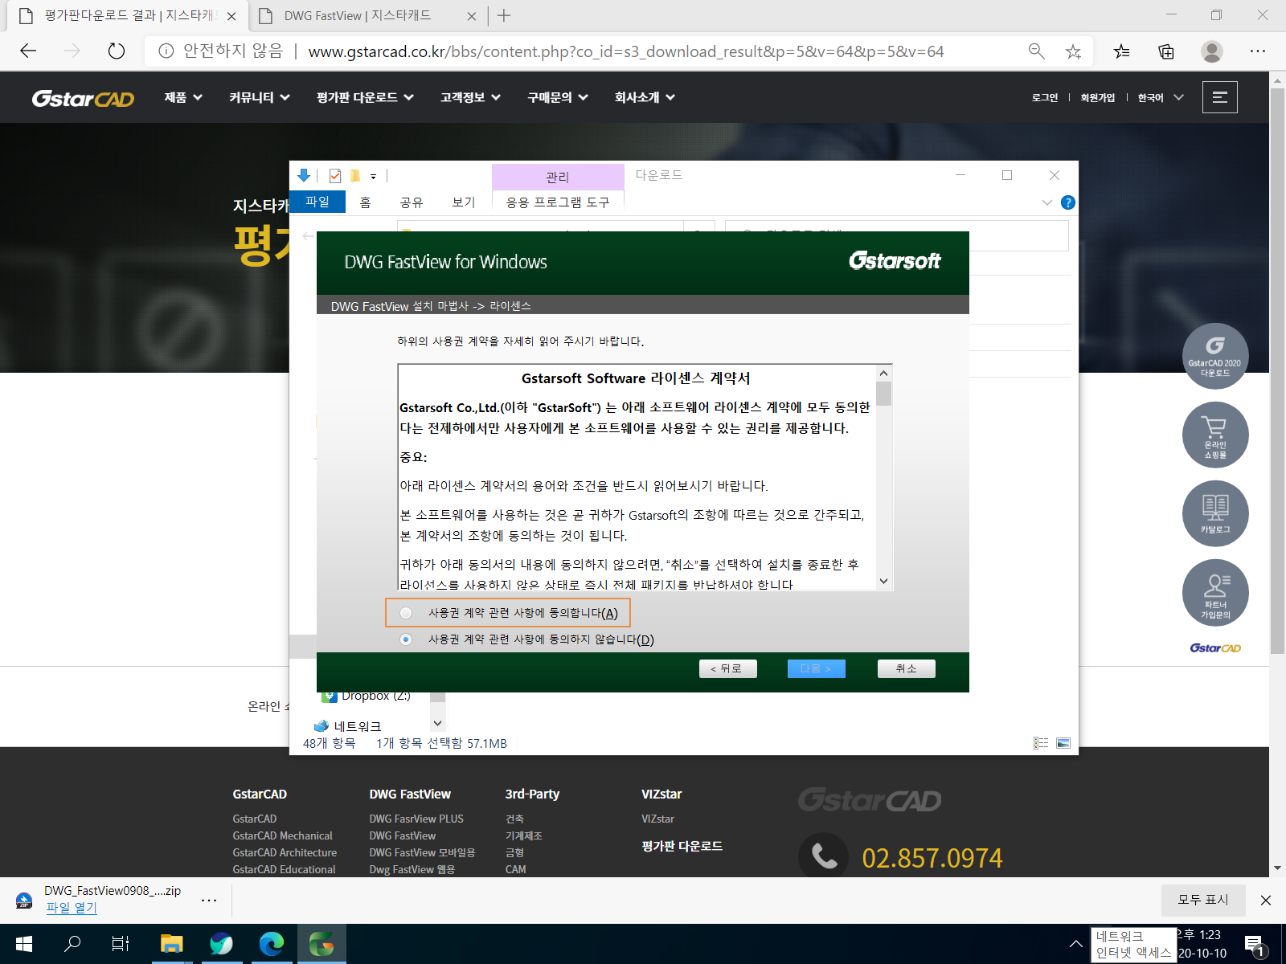Open the 공유 tab in File Explorer
1286x964 pixels.
coord(412,202)
